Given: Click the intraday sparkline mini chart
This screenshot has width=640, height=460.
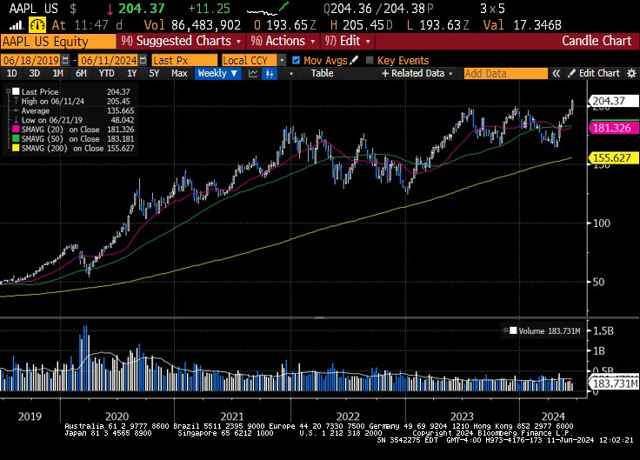Looking at the screenshot, I should 267,9.
